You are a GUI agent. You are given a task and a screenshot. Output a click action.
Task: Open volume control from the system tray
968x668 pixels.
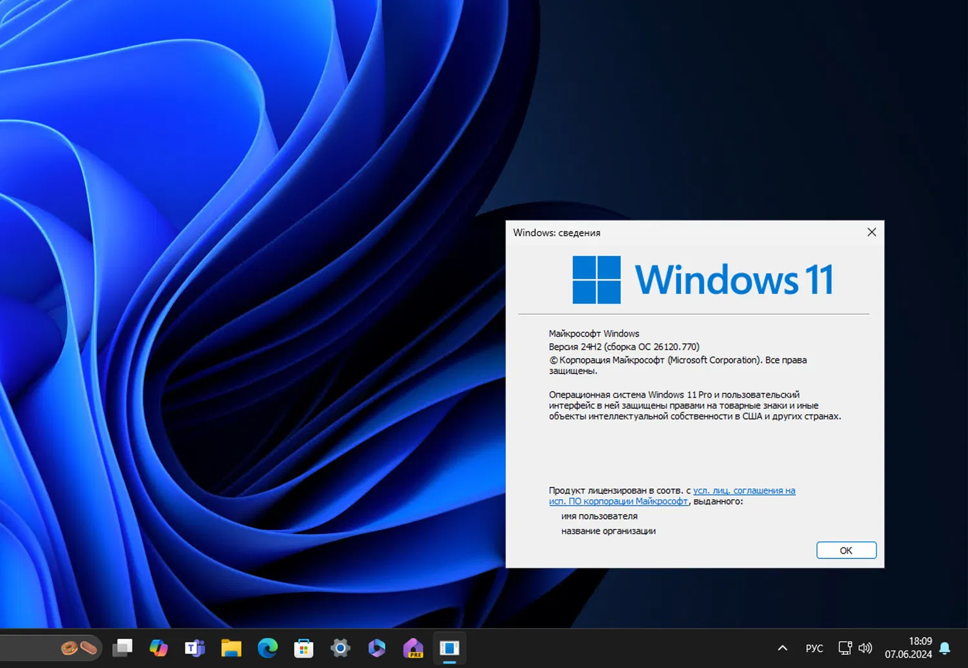[x=865, y=648]
